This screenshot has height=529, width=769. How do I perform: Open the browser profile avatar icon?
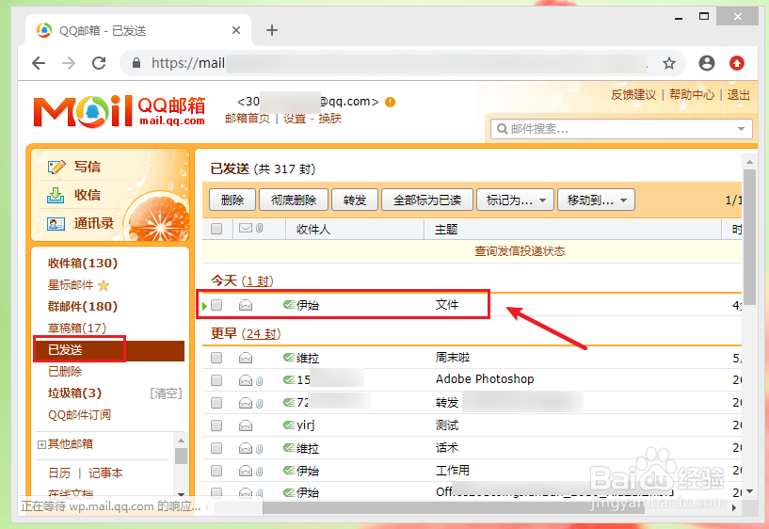click(707, 63)
